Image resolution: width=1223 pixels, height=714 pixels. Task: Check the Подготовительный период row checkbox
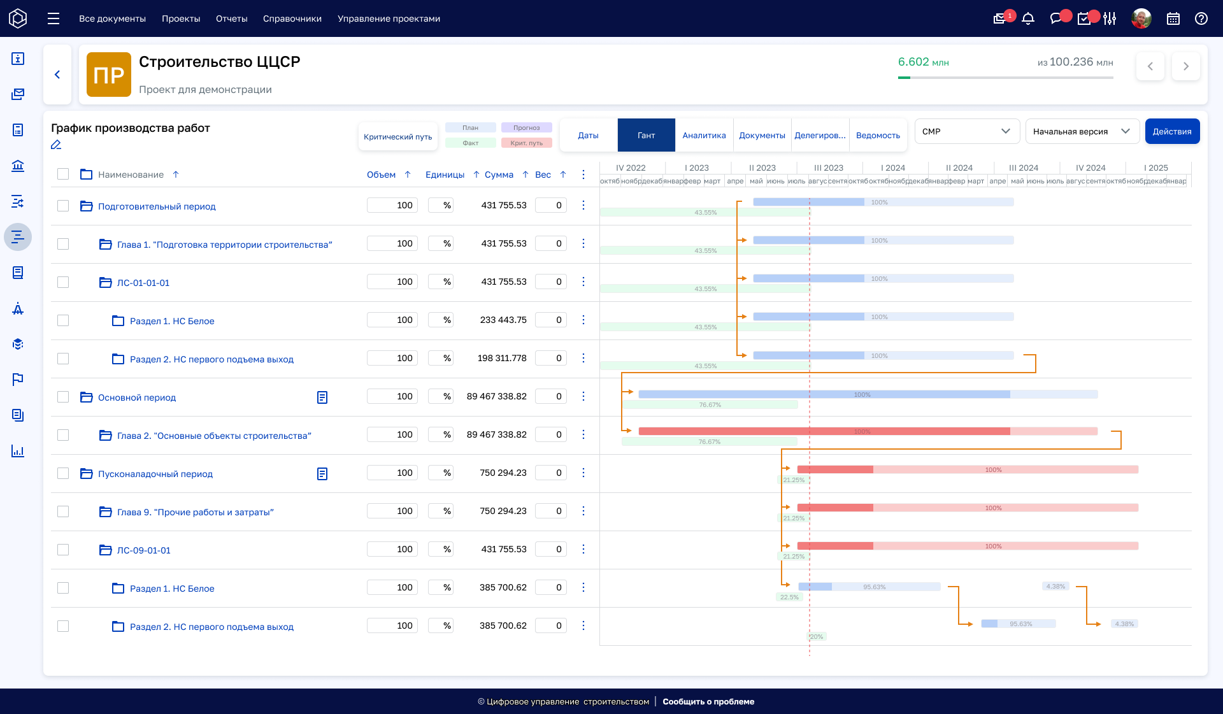coord(63,206)
